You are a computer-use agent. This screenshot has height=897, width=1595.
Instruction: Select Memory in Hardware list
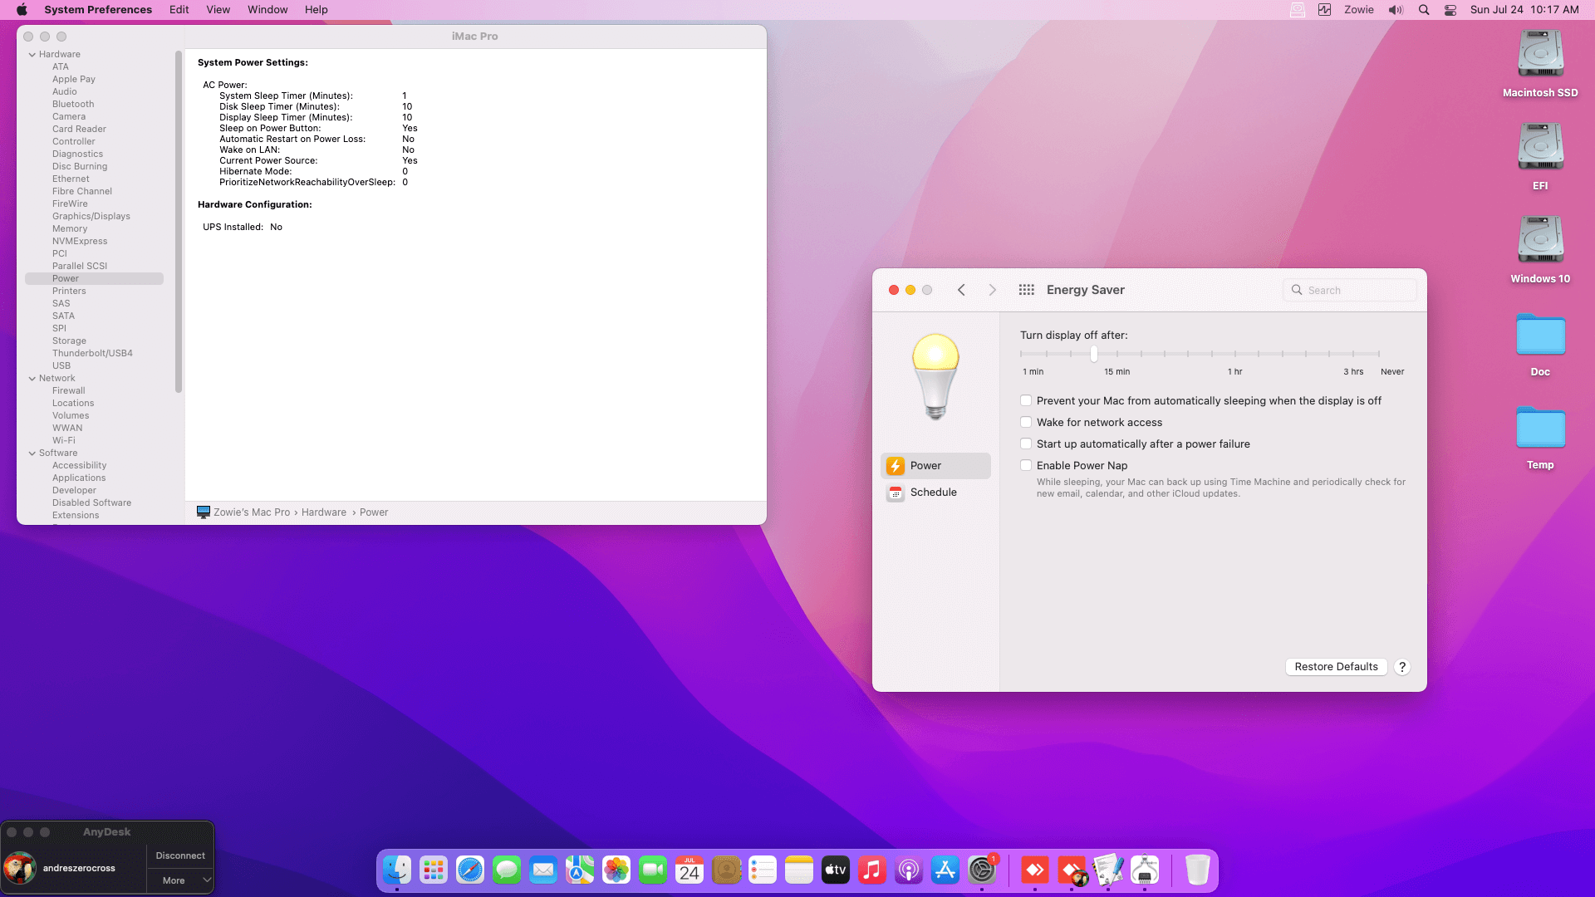[70, 229]
